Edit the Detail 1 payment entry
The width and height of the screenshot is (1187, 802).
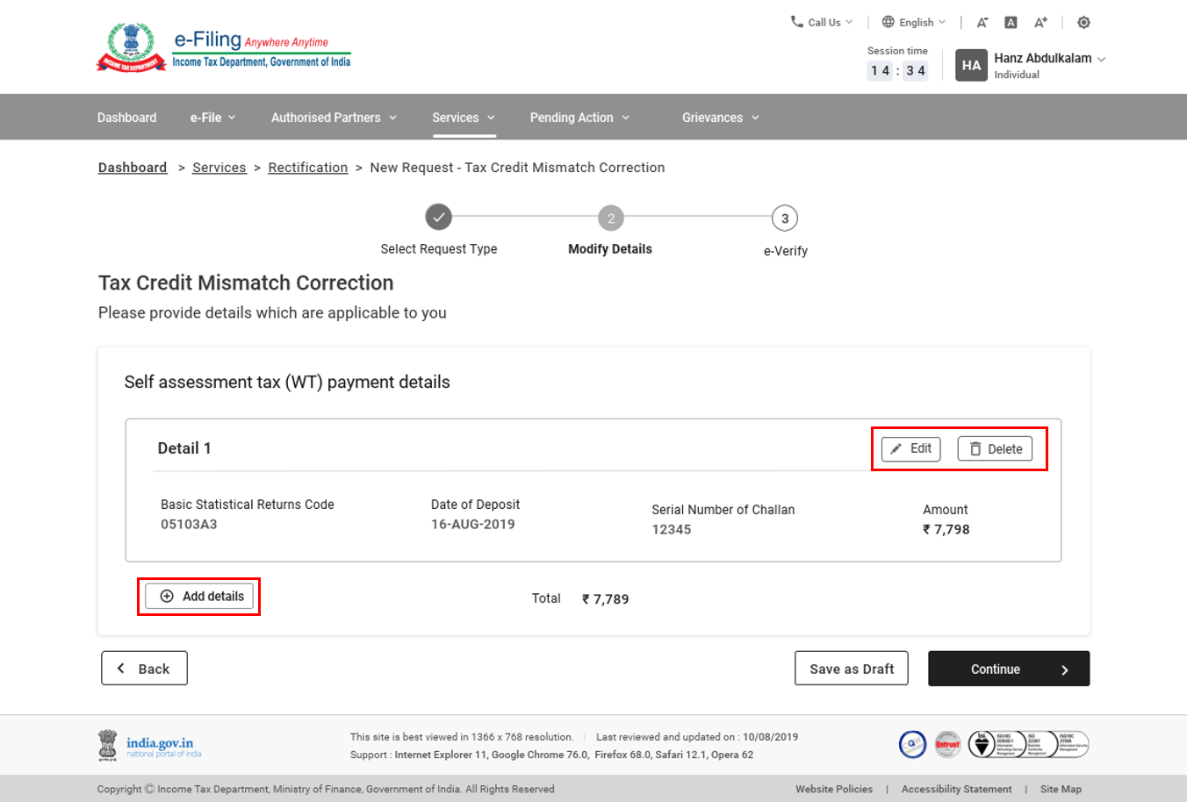click(910, 449)
